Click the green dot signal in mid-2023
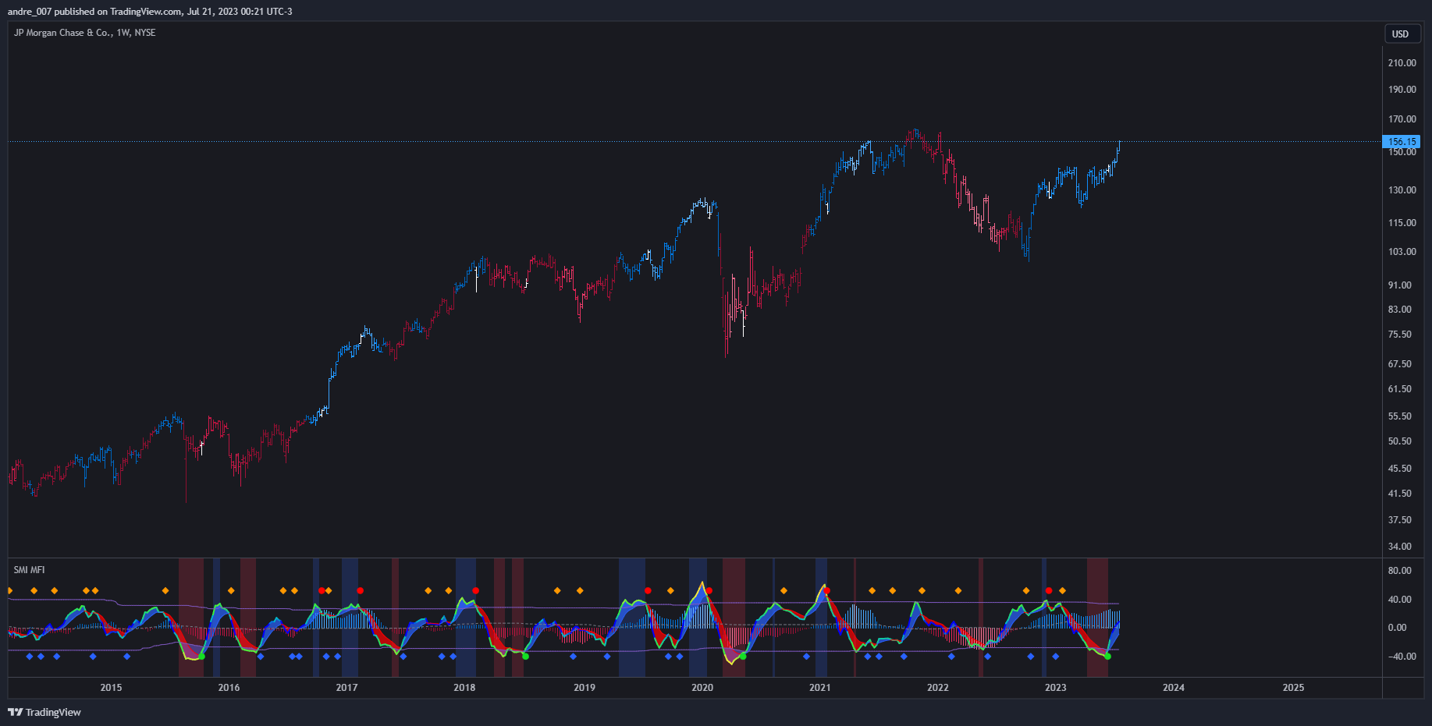This screenshot has width=1432, height=726. click(1107, 657)
